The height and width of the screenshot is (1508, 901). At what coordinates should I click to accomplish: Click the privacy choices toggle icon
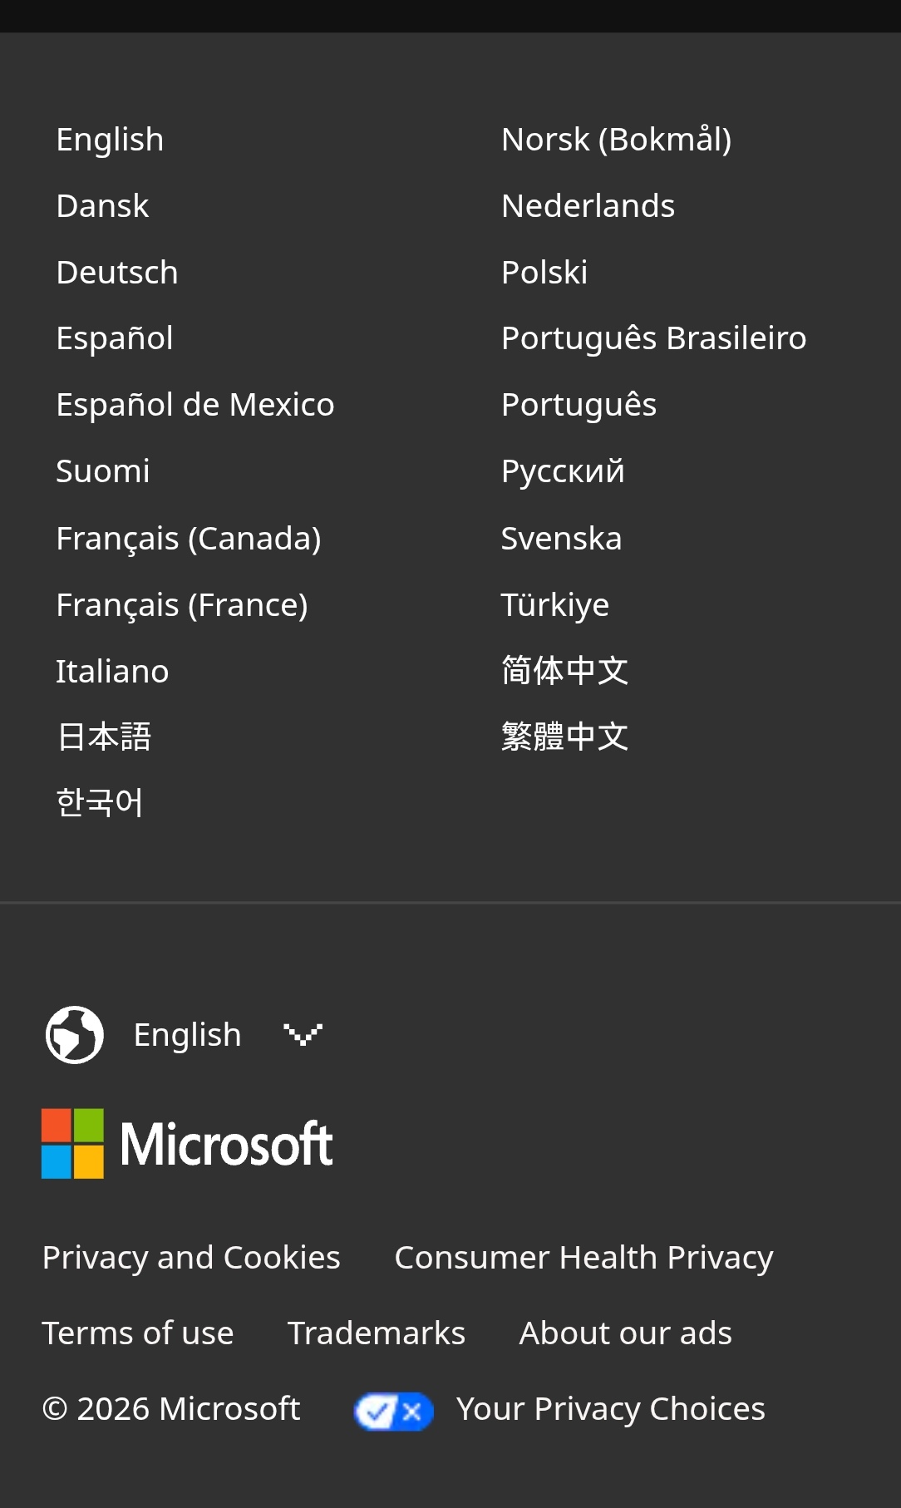(393, 1411)
